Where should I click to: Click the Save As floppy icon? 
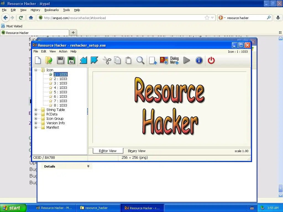tap(71, 60)
